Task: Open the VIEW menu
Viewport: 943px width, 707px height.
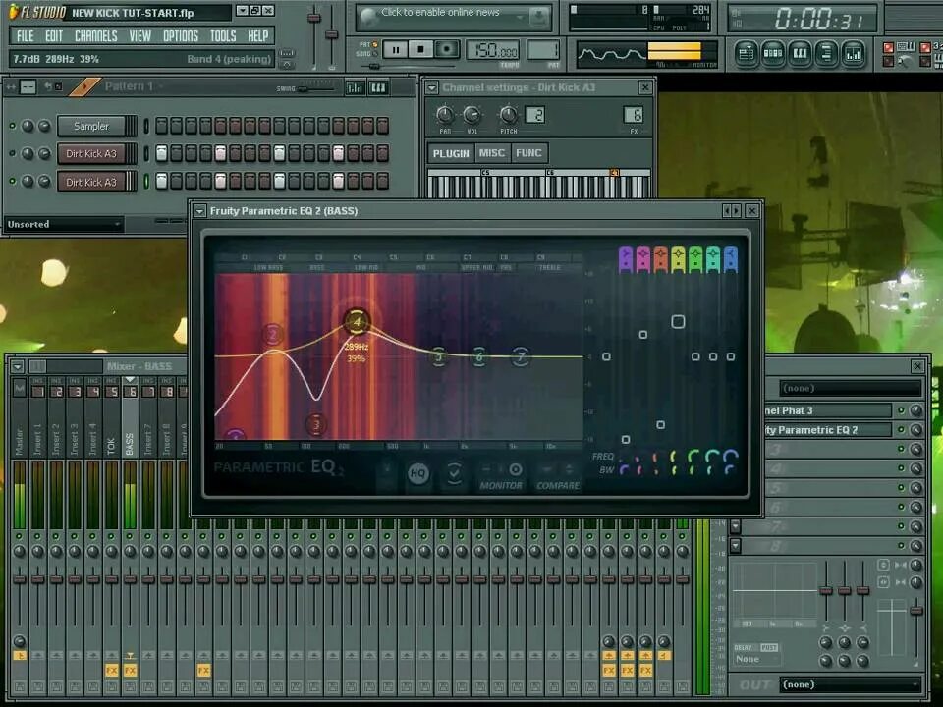Action: (x=140, y=36)
